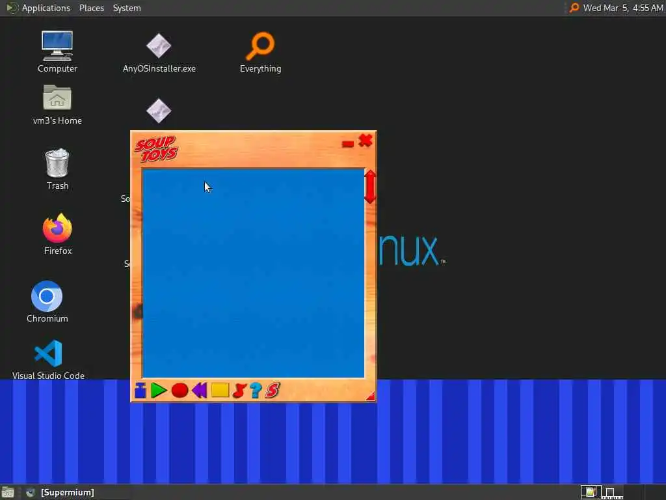
Task: Open help with the blue question mark
Action: pyautogui.click(x=256, y=390)
